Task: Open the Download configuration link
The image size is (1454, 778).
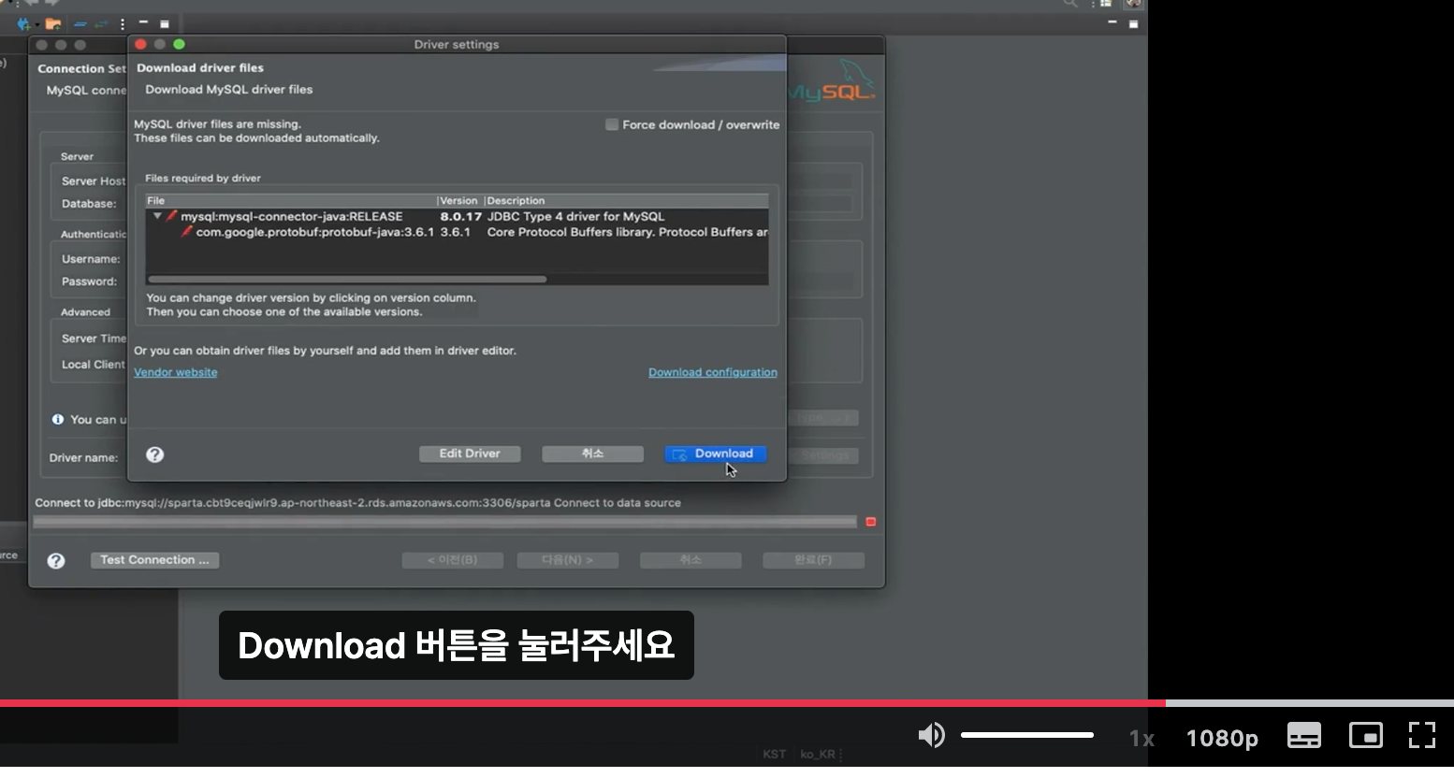Action: pos(713,372)
